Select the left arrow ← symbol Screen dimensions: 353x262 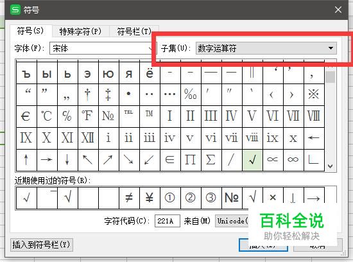click(x=314, y=138)
